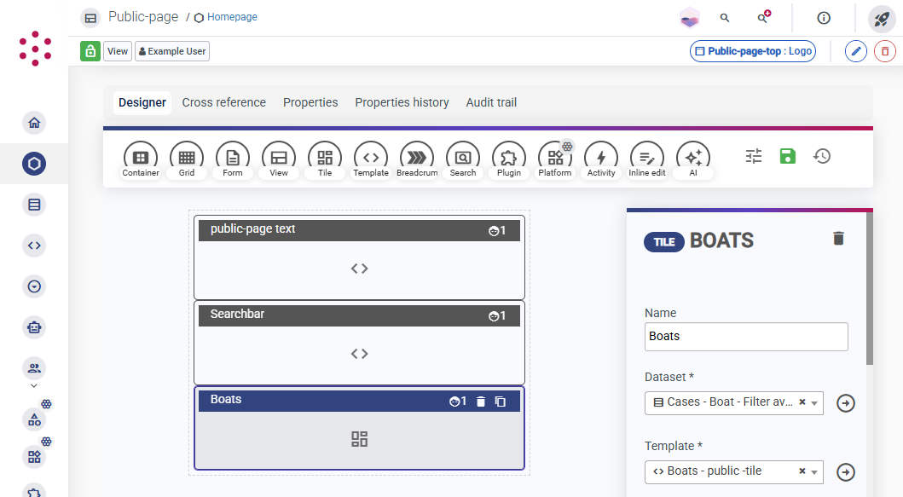Click the Name input field
The image size is (903, 497).
(746, 337)
